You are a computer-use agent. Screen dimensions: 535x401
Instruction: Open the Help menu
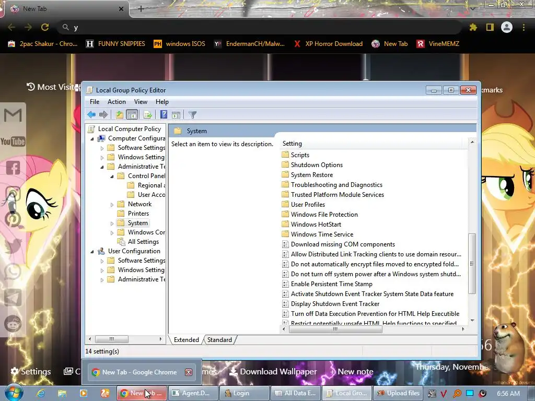coord(162,102)
